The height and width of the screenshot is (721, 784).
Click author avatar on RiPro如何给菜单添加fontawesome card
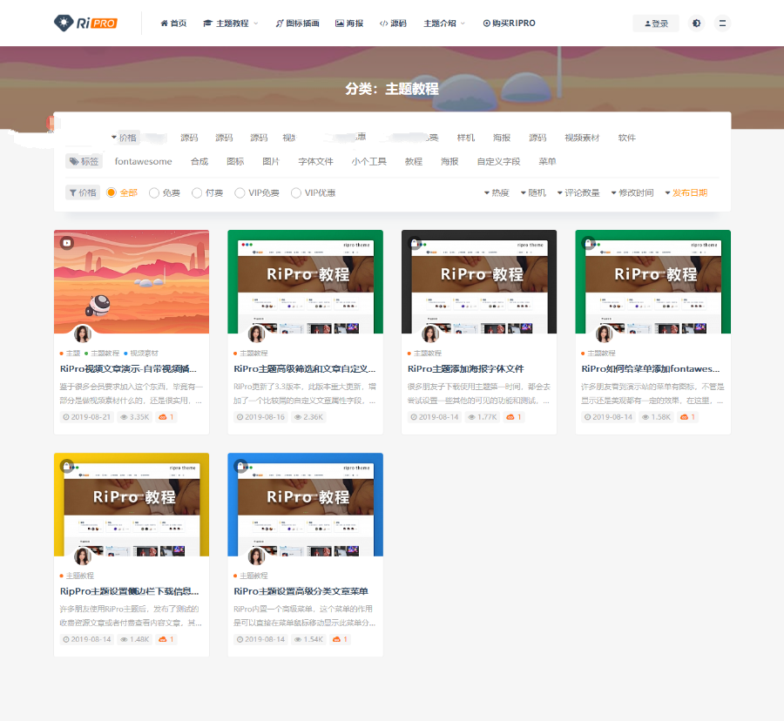click(605, 334)
